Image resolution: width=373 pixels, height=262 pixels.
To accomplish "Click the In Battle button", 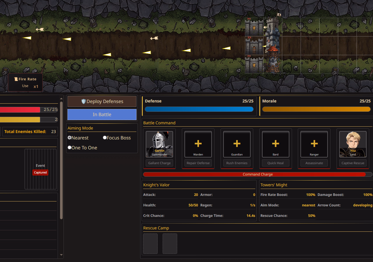I will click(102, 115).
